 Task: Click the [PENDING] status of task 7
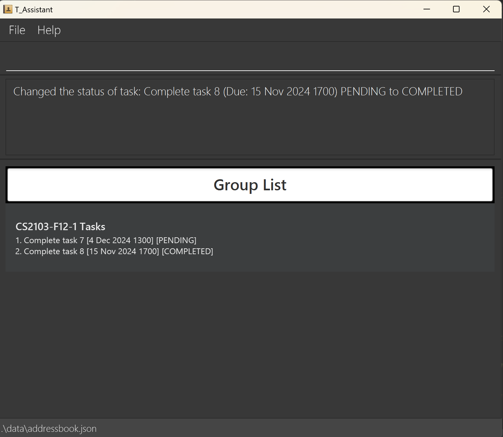pos(176,241)
